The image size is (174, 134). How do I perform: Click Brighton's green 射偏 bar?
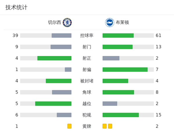point(125,70)
